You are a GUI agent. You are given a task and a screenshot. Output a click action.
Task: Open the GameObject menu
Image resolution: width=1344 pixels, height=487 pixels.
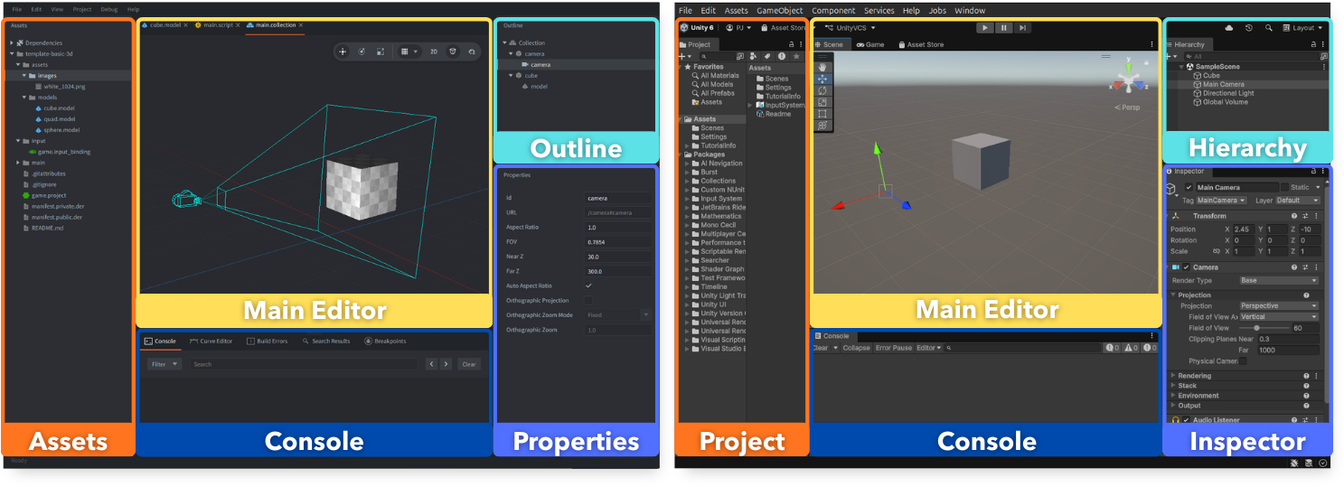pyautogui.click(x=779, y=11)
